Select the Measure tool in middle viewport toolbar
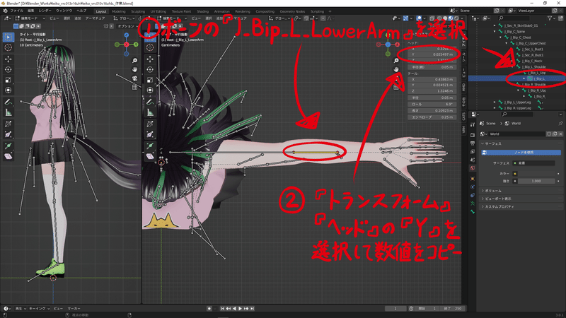 point(150,112)
